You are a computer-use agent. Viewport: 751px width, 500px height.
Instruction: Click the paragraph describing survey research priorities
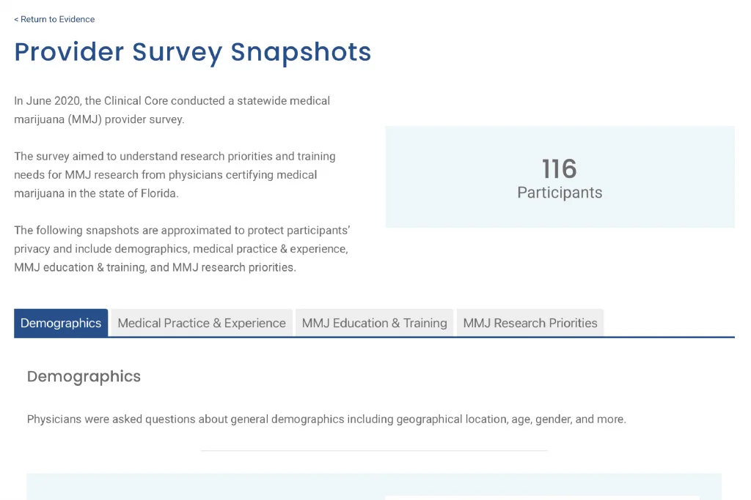(175, 174)
